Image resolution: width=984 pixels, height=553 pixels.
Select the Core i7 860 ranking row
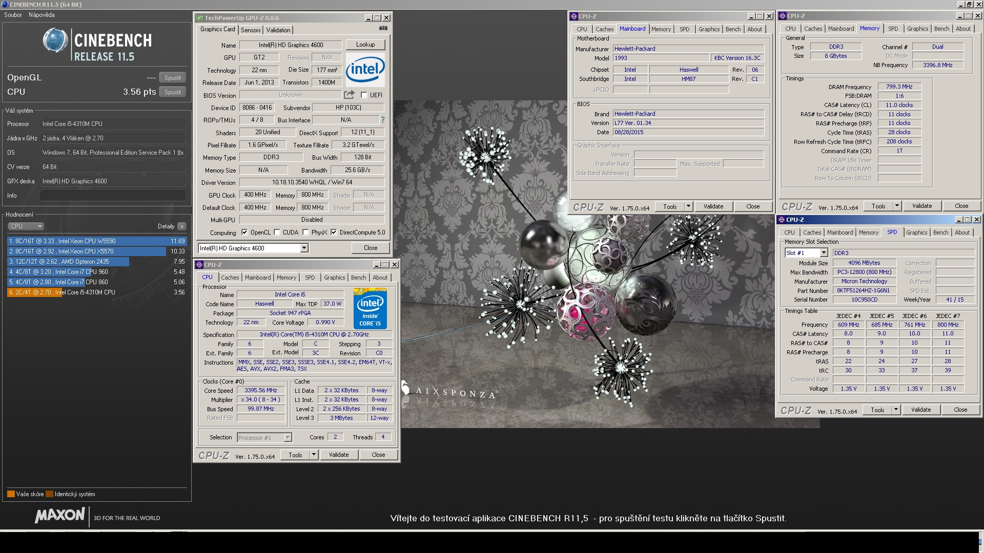[x=97, y=282]
